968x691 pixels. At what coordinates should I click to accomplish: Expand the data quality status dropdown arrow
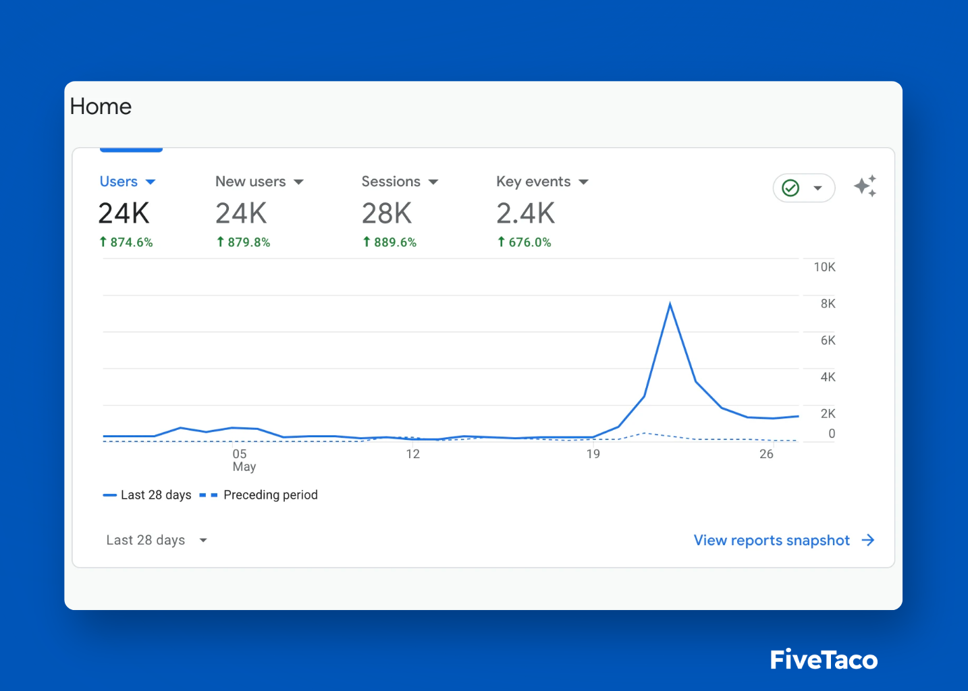pos(817,188)
